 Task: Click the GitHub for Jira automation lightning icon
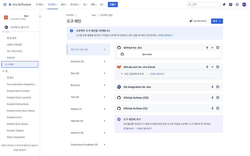(207, 47)
